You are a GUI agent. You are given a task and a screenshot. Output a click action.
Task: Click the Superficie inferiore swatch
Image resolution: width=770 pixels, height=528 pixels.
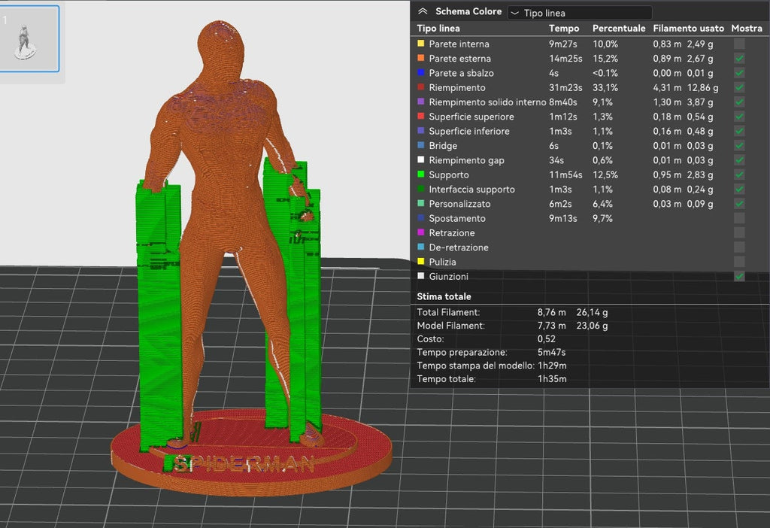click(421, 131)
